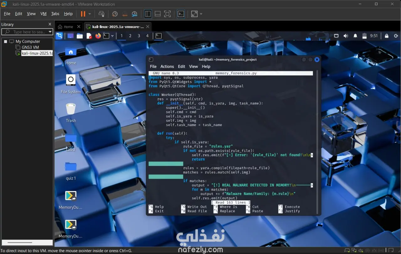Revert the VM to its previous snapshot
This screenshot has height=254, width=401.
click(x=125, y=14)
